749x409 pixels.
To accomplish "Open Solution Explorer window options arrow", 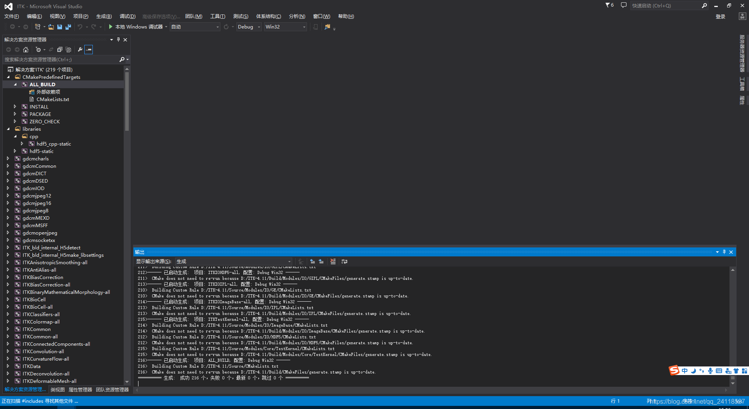I will click(112, 39).
